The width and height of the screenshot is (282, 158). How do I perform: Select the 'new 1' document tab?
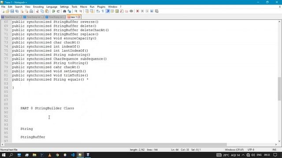pos(74,17)
